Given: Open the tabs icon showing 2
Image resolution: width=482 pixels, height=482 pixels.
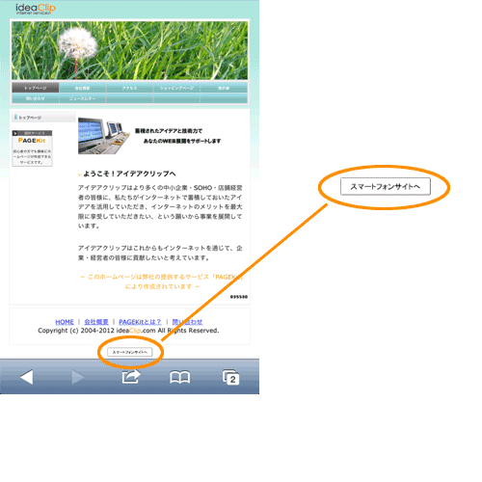Looking at the screenshot, I should [231, 377].
